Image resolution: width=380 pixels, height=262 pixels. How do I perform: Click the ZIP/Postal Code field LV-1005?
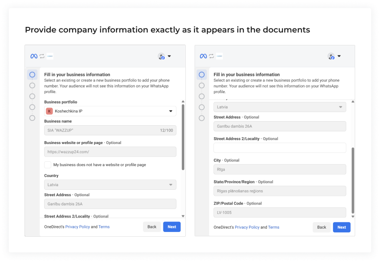point(280,213)
